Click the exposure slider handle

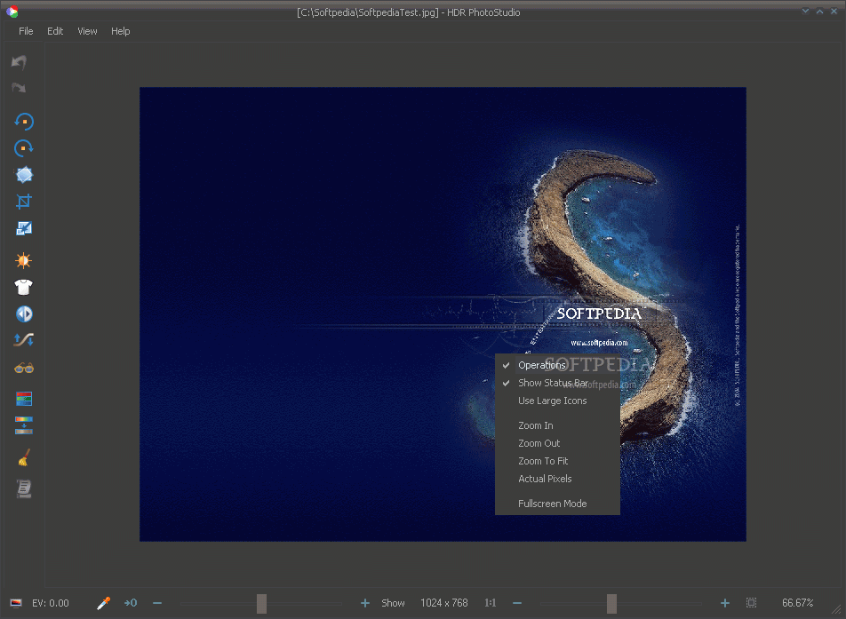(261, 603)
